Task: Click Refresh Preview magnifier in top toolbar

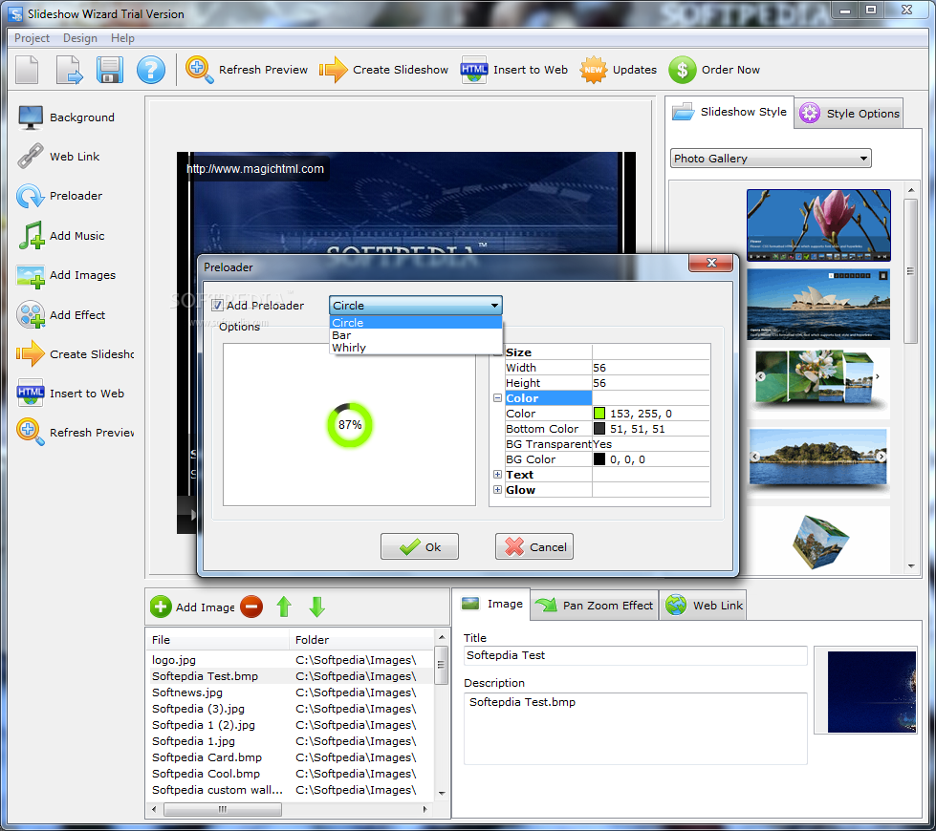Action: (x=199, y=70)
